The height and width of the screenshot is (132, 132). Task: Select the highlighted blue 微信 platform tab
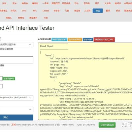click(x=98, y=11)
